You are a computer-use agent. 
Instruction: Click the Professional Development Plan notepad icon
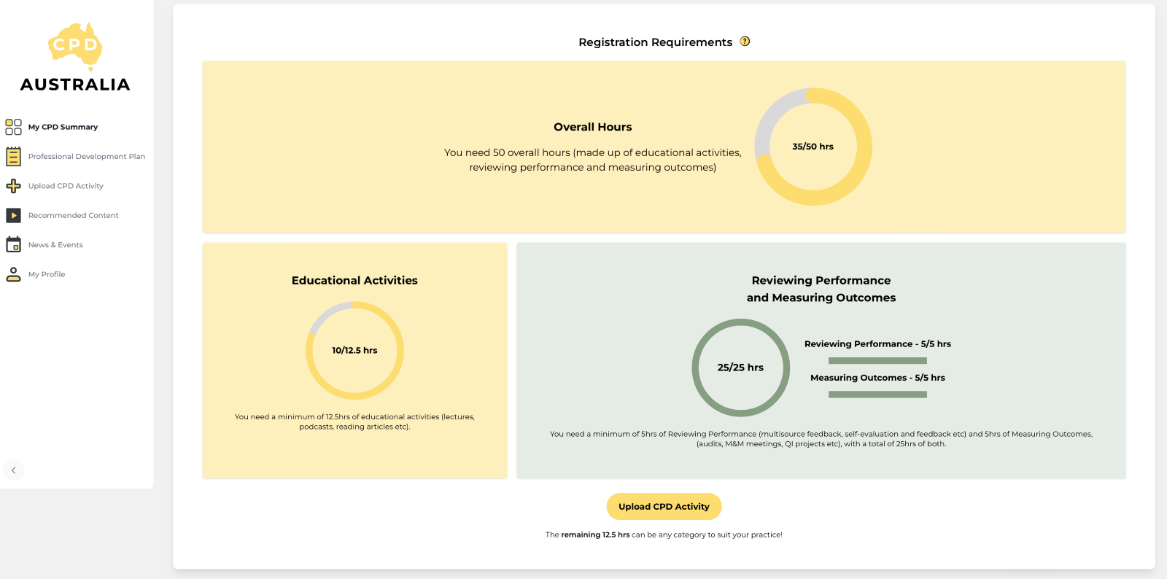click(13, 157)
